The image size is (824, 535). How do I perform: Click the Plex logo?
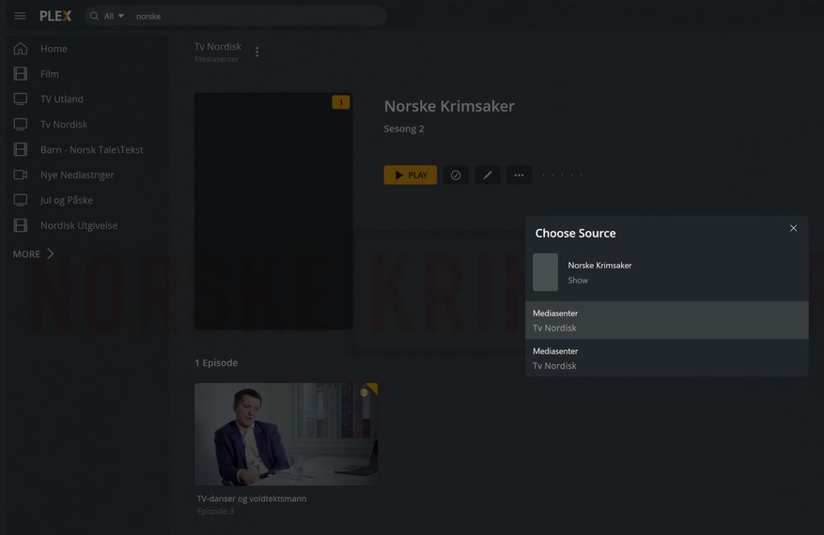point(55,16)
